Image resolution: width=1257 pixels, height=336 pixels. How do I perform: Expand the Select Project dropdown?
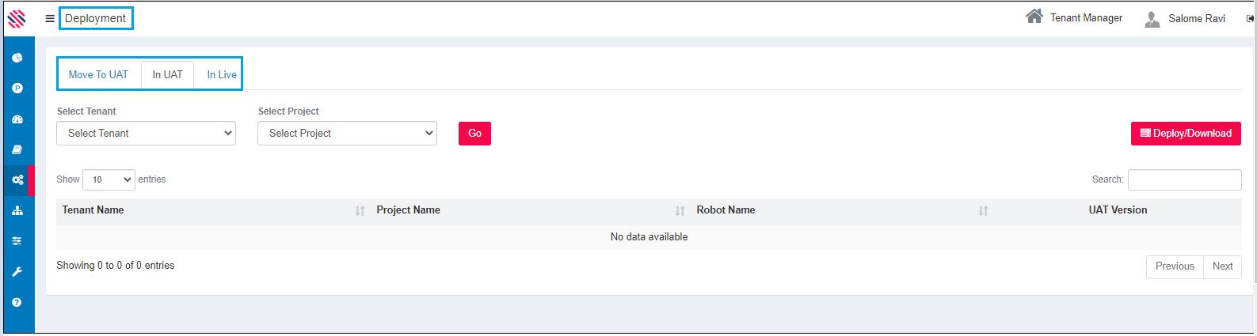pyautogui.click(x=347, y=134)
